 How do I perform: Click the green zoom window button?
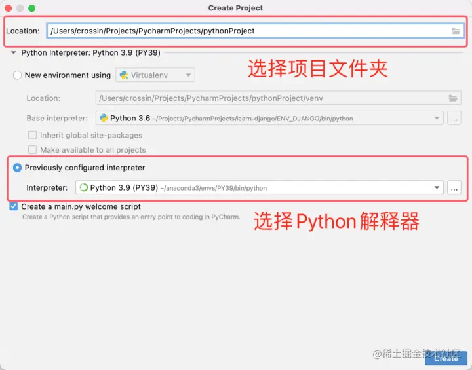(x=32, y=8)
